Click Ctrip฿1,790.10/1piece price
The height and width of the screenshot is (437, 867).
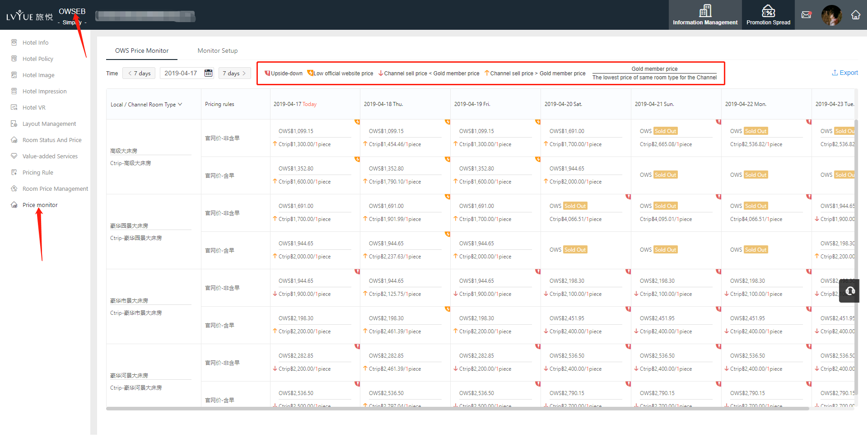tap(395, 182)
